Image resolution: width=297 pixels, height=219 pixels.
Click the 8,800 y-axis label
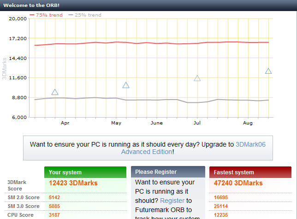(19, 97)
